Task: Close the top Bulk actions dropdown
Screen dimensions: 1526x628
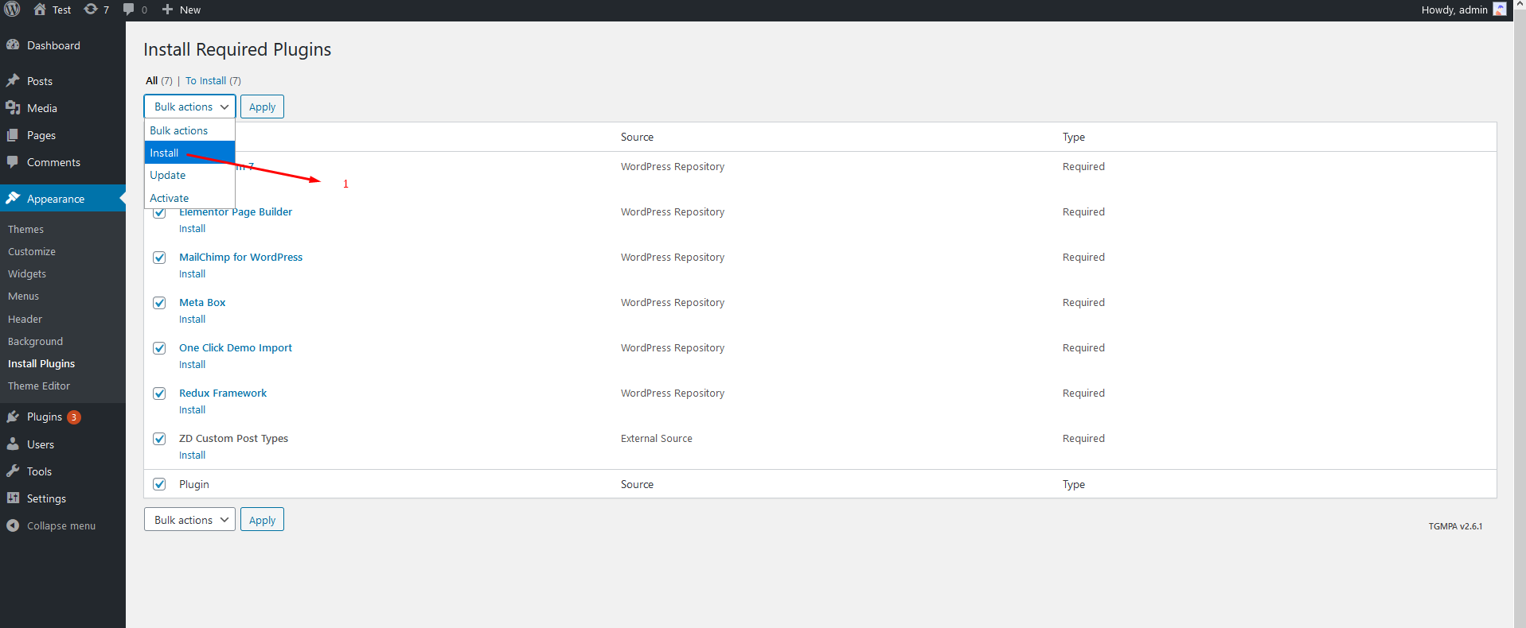Action: (189, 107)
